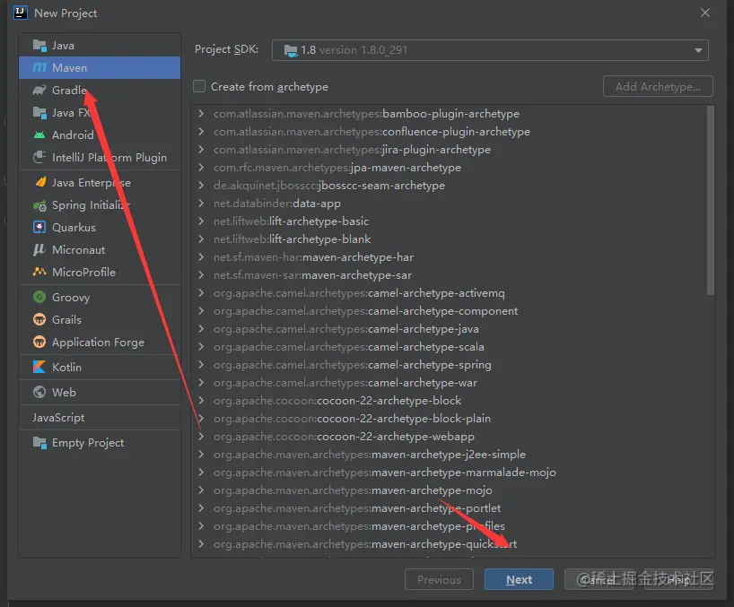Viewport: 734px width, 607px height.
Task: Expand cocoon-22-archetype-block-plain node
Action: click(x=201, y=419)
